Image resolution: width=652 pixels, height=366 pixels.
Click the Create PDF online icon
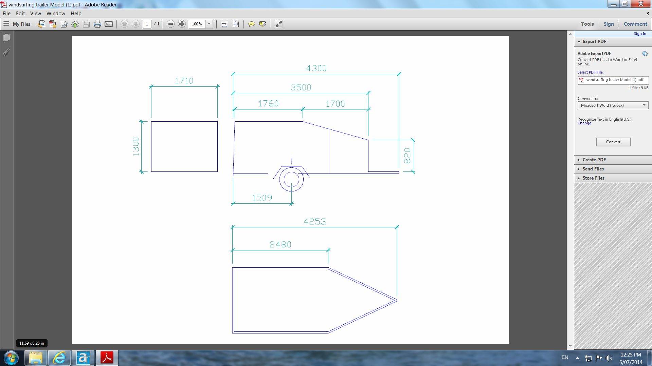point(53,24)
